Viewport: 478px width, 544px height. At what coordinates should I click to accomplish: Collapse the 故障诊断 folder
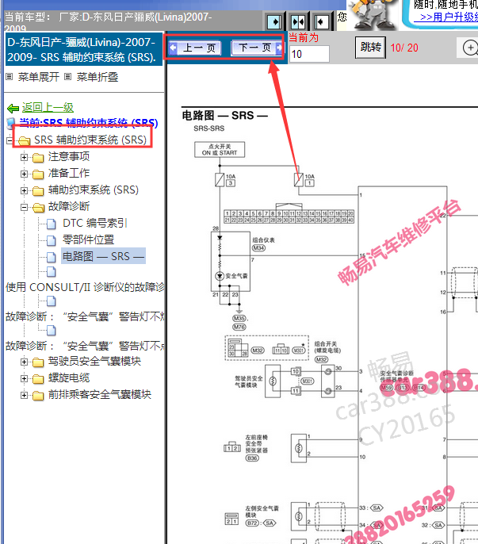tap(24, 207)
